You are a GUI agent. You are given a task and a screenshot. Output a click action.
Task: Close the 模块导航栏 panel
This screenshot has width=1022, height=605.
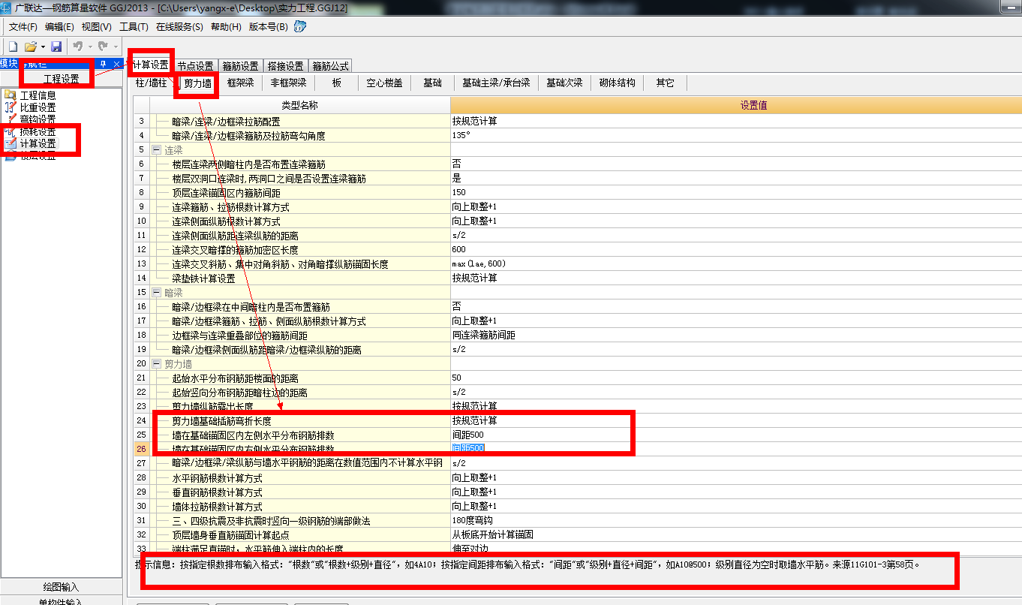pyautogui.click(x=116, y=64)
